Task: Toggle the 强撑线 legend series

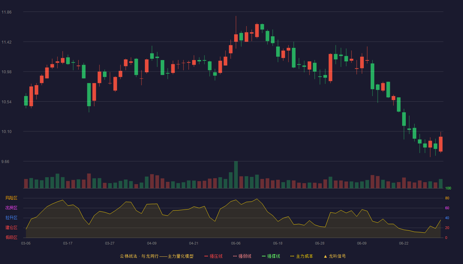Action: tap(271, 256)
